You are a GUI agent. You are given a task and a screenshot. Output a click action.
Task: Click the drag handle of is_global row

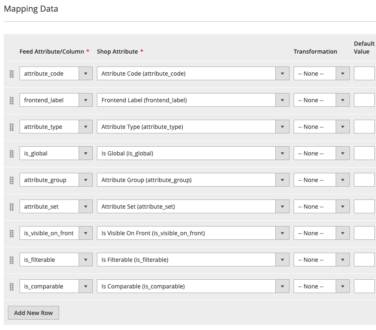coord(12,154)
